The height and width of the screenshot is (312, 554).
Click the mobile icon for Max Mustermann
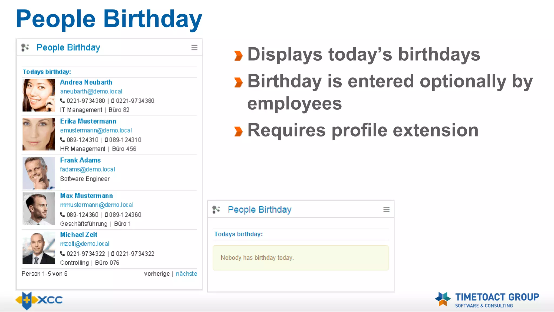pos(106,215)
